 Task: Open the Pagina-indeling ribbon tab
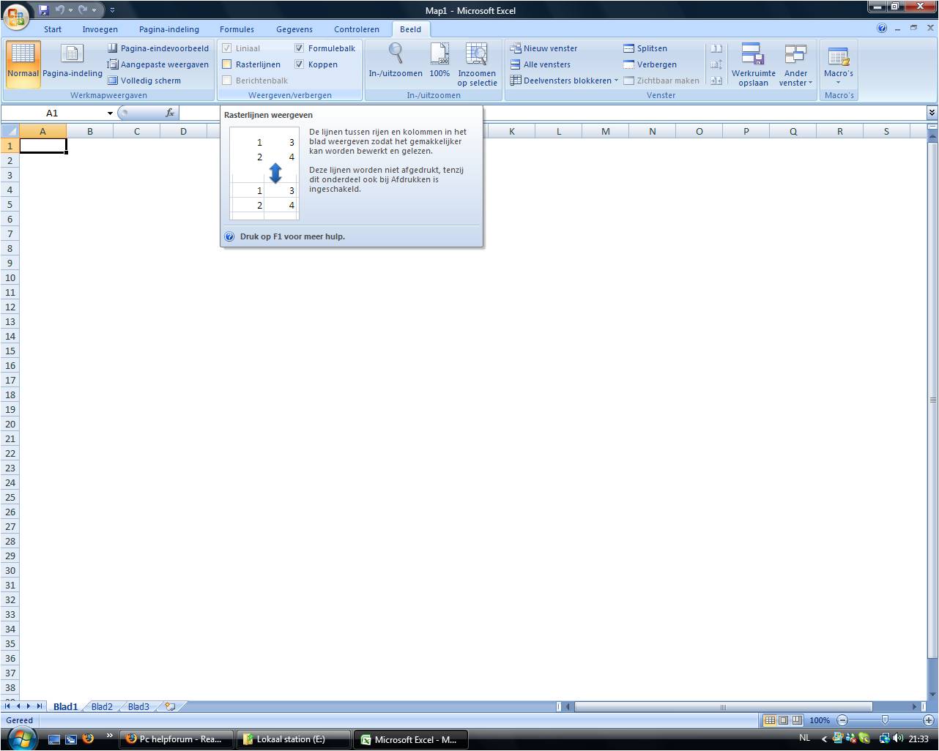click(x=169, y=29)
